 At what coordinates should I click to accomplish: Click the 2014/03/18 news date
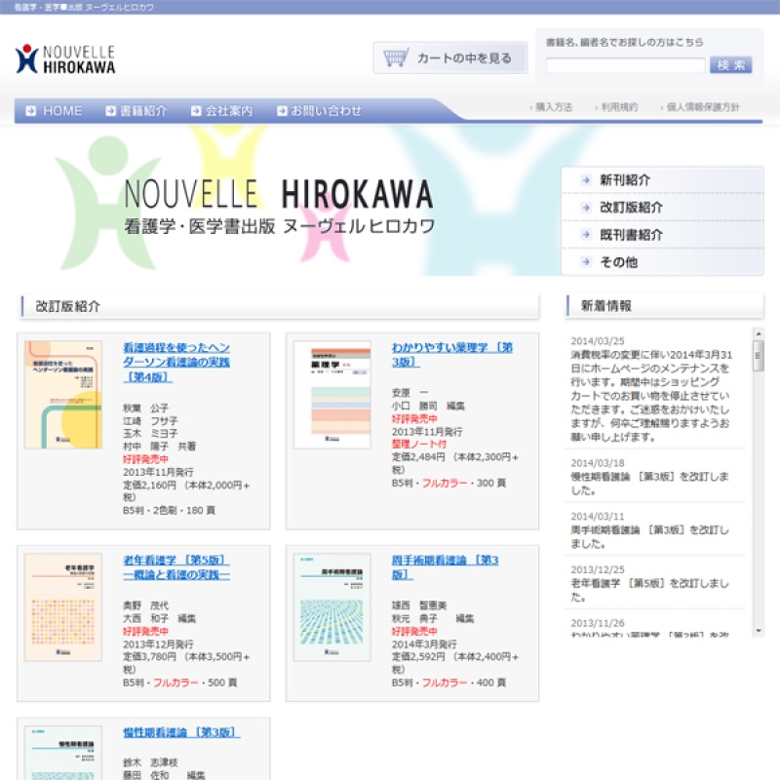[598, 463]
